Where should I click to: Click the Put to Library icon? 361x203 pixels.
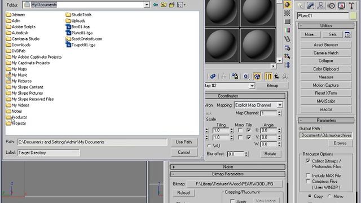pyautogui.click(x=235, y=76)
